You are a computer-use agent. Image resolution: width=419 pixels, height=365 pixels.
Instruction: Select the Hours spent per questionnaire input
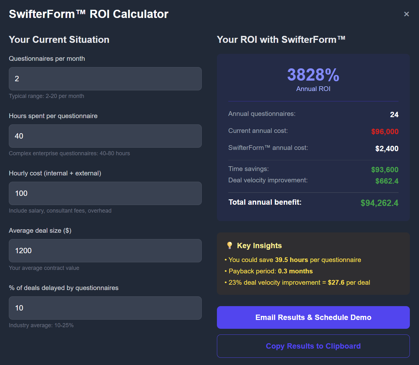point(105,136)
